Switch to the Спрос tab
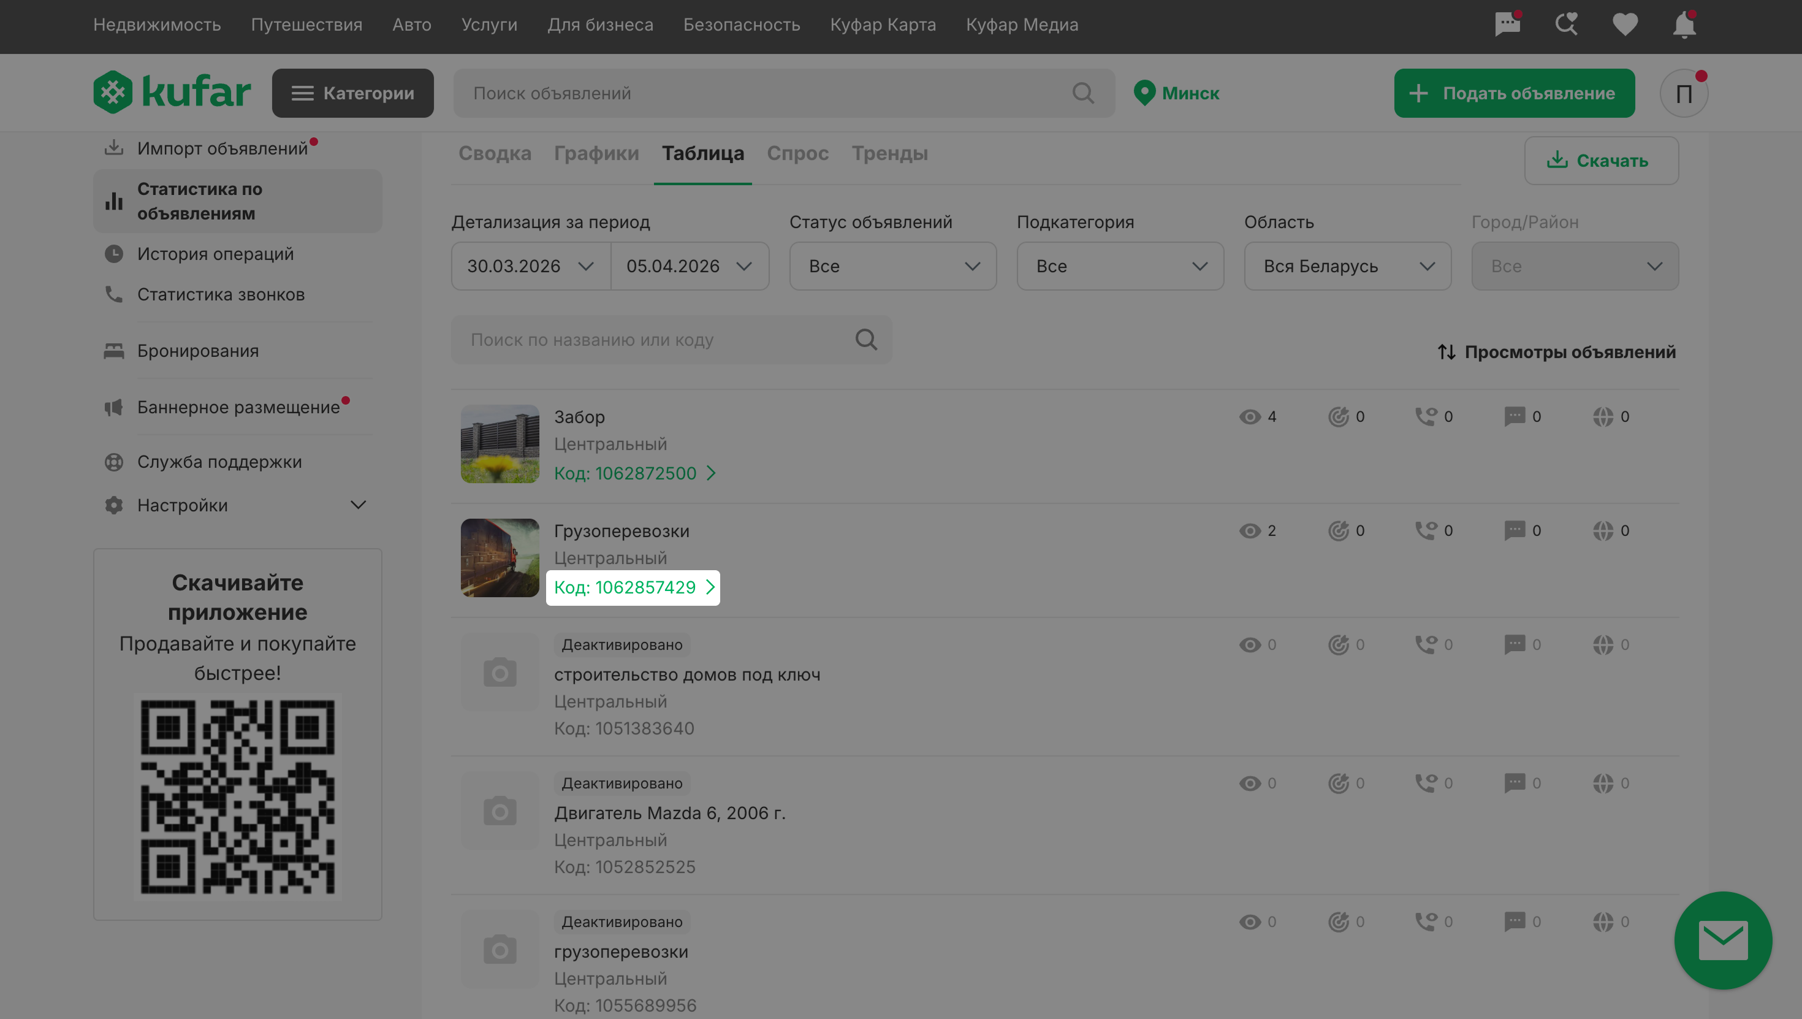Screen dimensions: 1802x1019 click(x=797, y=153)
